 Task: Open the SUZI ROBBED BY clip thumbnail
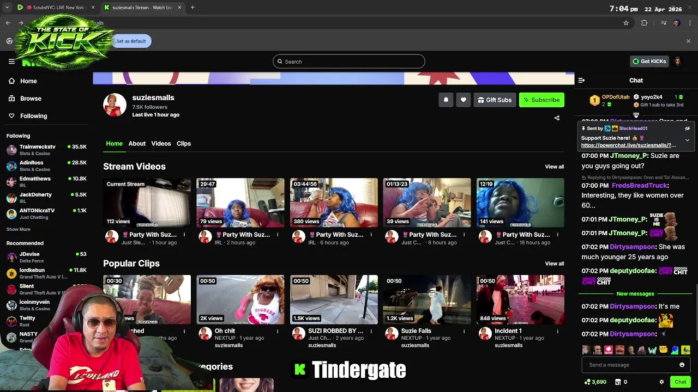[x=334, y=299]
